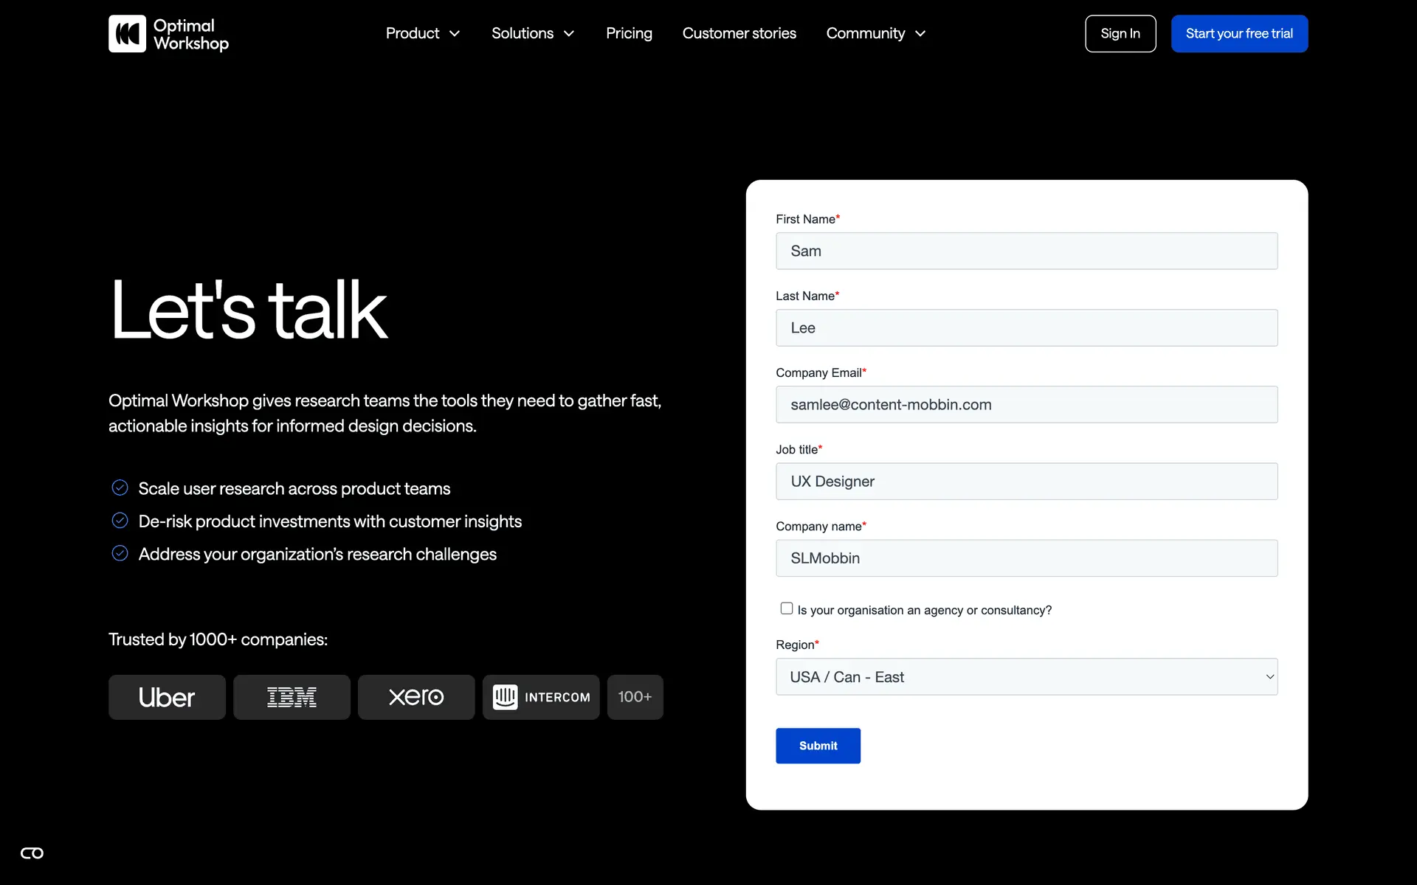
Task: Click the Xero logo tile
Action: (x=416, y=697)
